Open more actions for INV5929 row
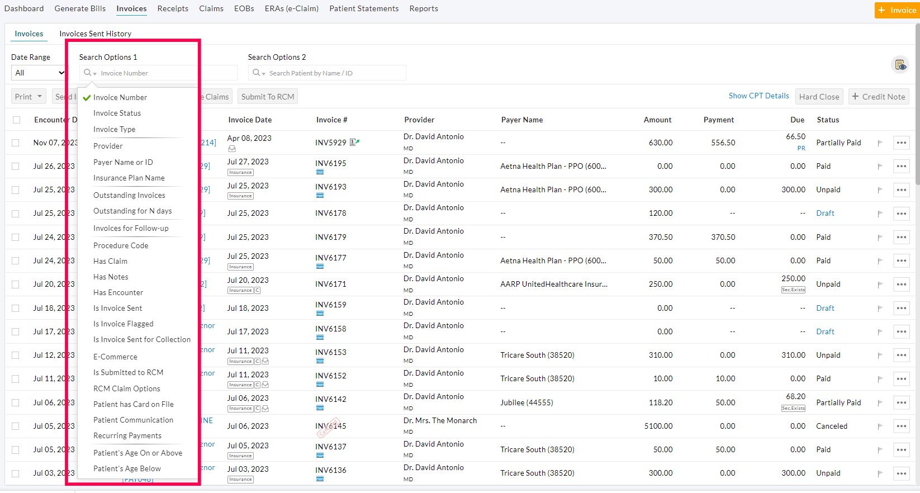The image size is (920, 493). [901, 143]
